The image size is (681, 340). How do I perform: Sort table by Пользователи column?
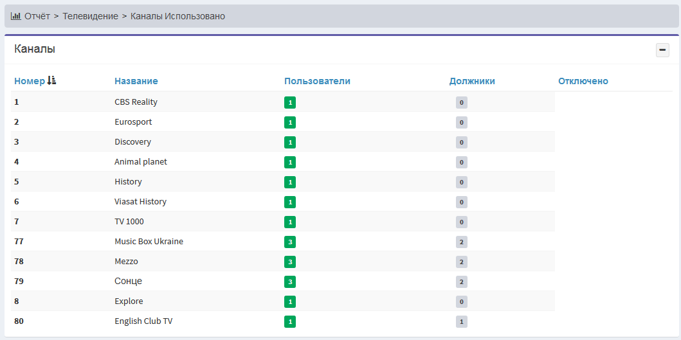click(317, 81)
